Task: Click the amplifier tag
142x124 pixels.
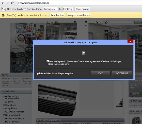Action: click(6, 79)
